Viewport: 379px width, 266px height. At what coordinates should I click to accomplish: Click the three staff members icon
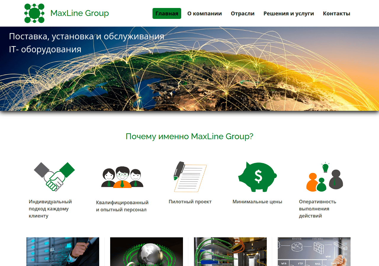(x=122, y=177)
